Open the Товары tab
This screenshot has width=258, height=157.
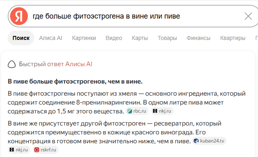[167, 38]
